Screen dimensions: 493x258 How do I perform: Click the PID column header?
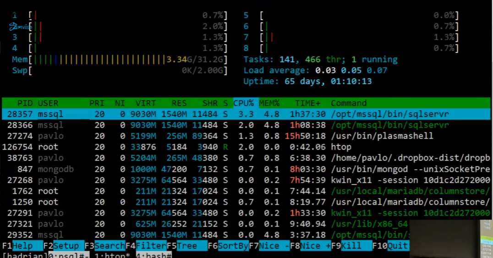[25, 103]
